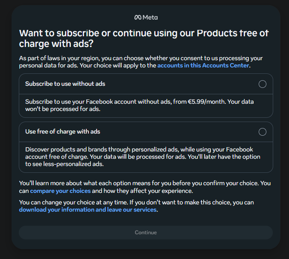289x259 pixels.
Task: Click the "charge with ads?" second heading line
Action: coord(56,44)
